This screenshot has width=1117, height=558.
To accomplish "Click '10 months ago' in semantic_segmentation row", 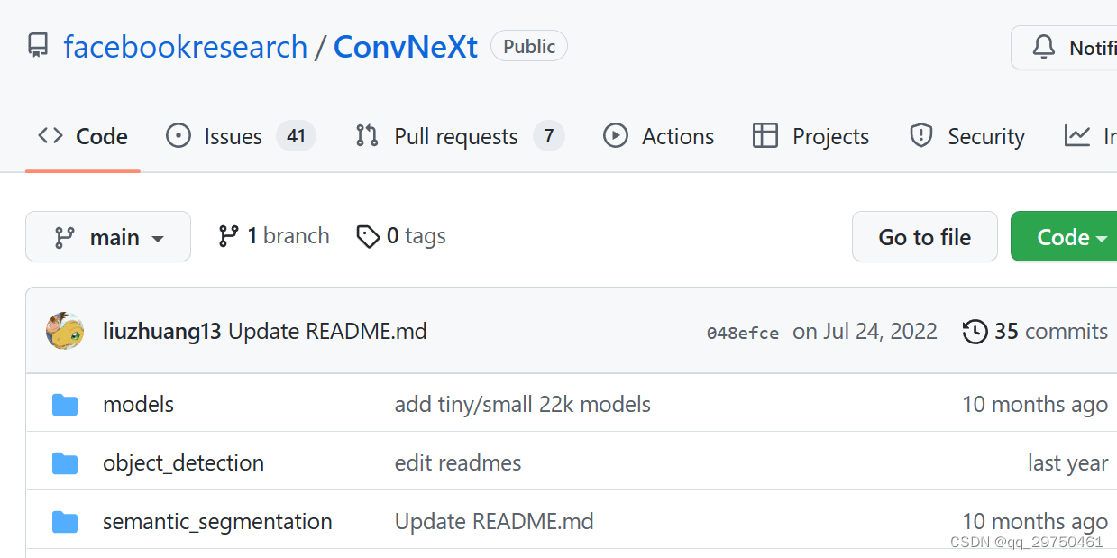I will point(1035,521).
